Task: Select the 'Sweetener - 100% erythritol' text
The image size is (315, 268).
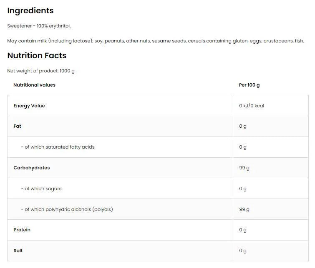Action: 39,26
